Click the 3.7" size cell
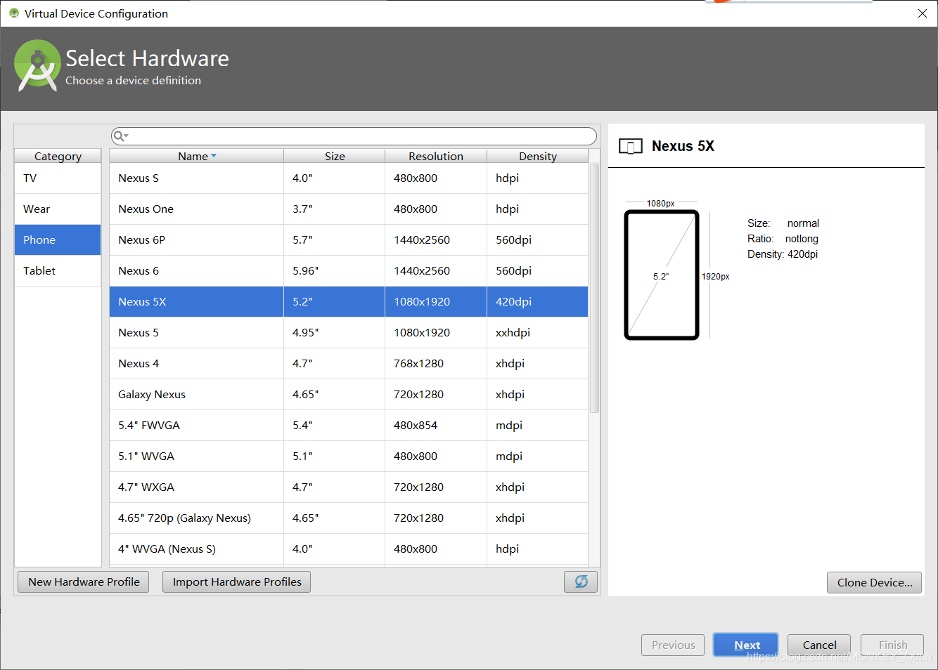The image size is (938, 670). coord(335,209)
